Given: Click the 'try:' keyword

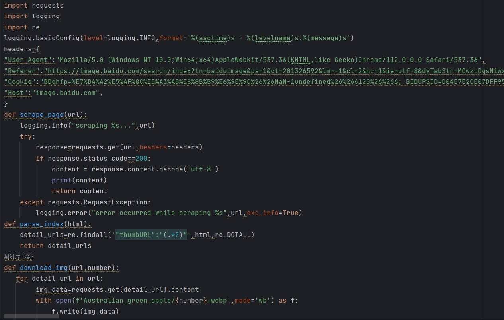Looking at the screenshot, I should 28,136.
